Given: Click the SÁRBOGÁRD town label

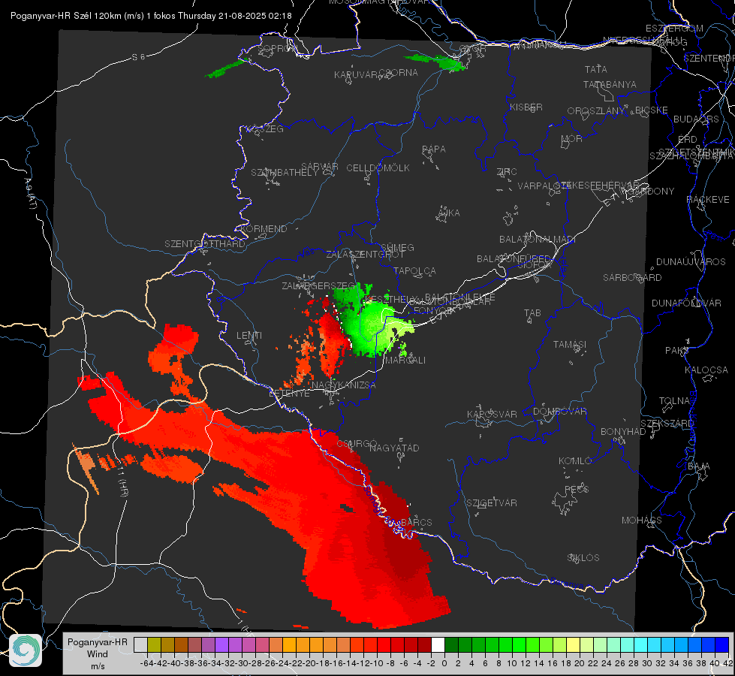Looking at the screenshot, I should (x=632, y=278).
